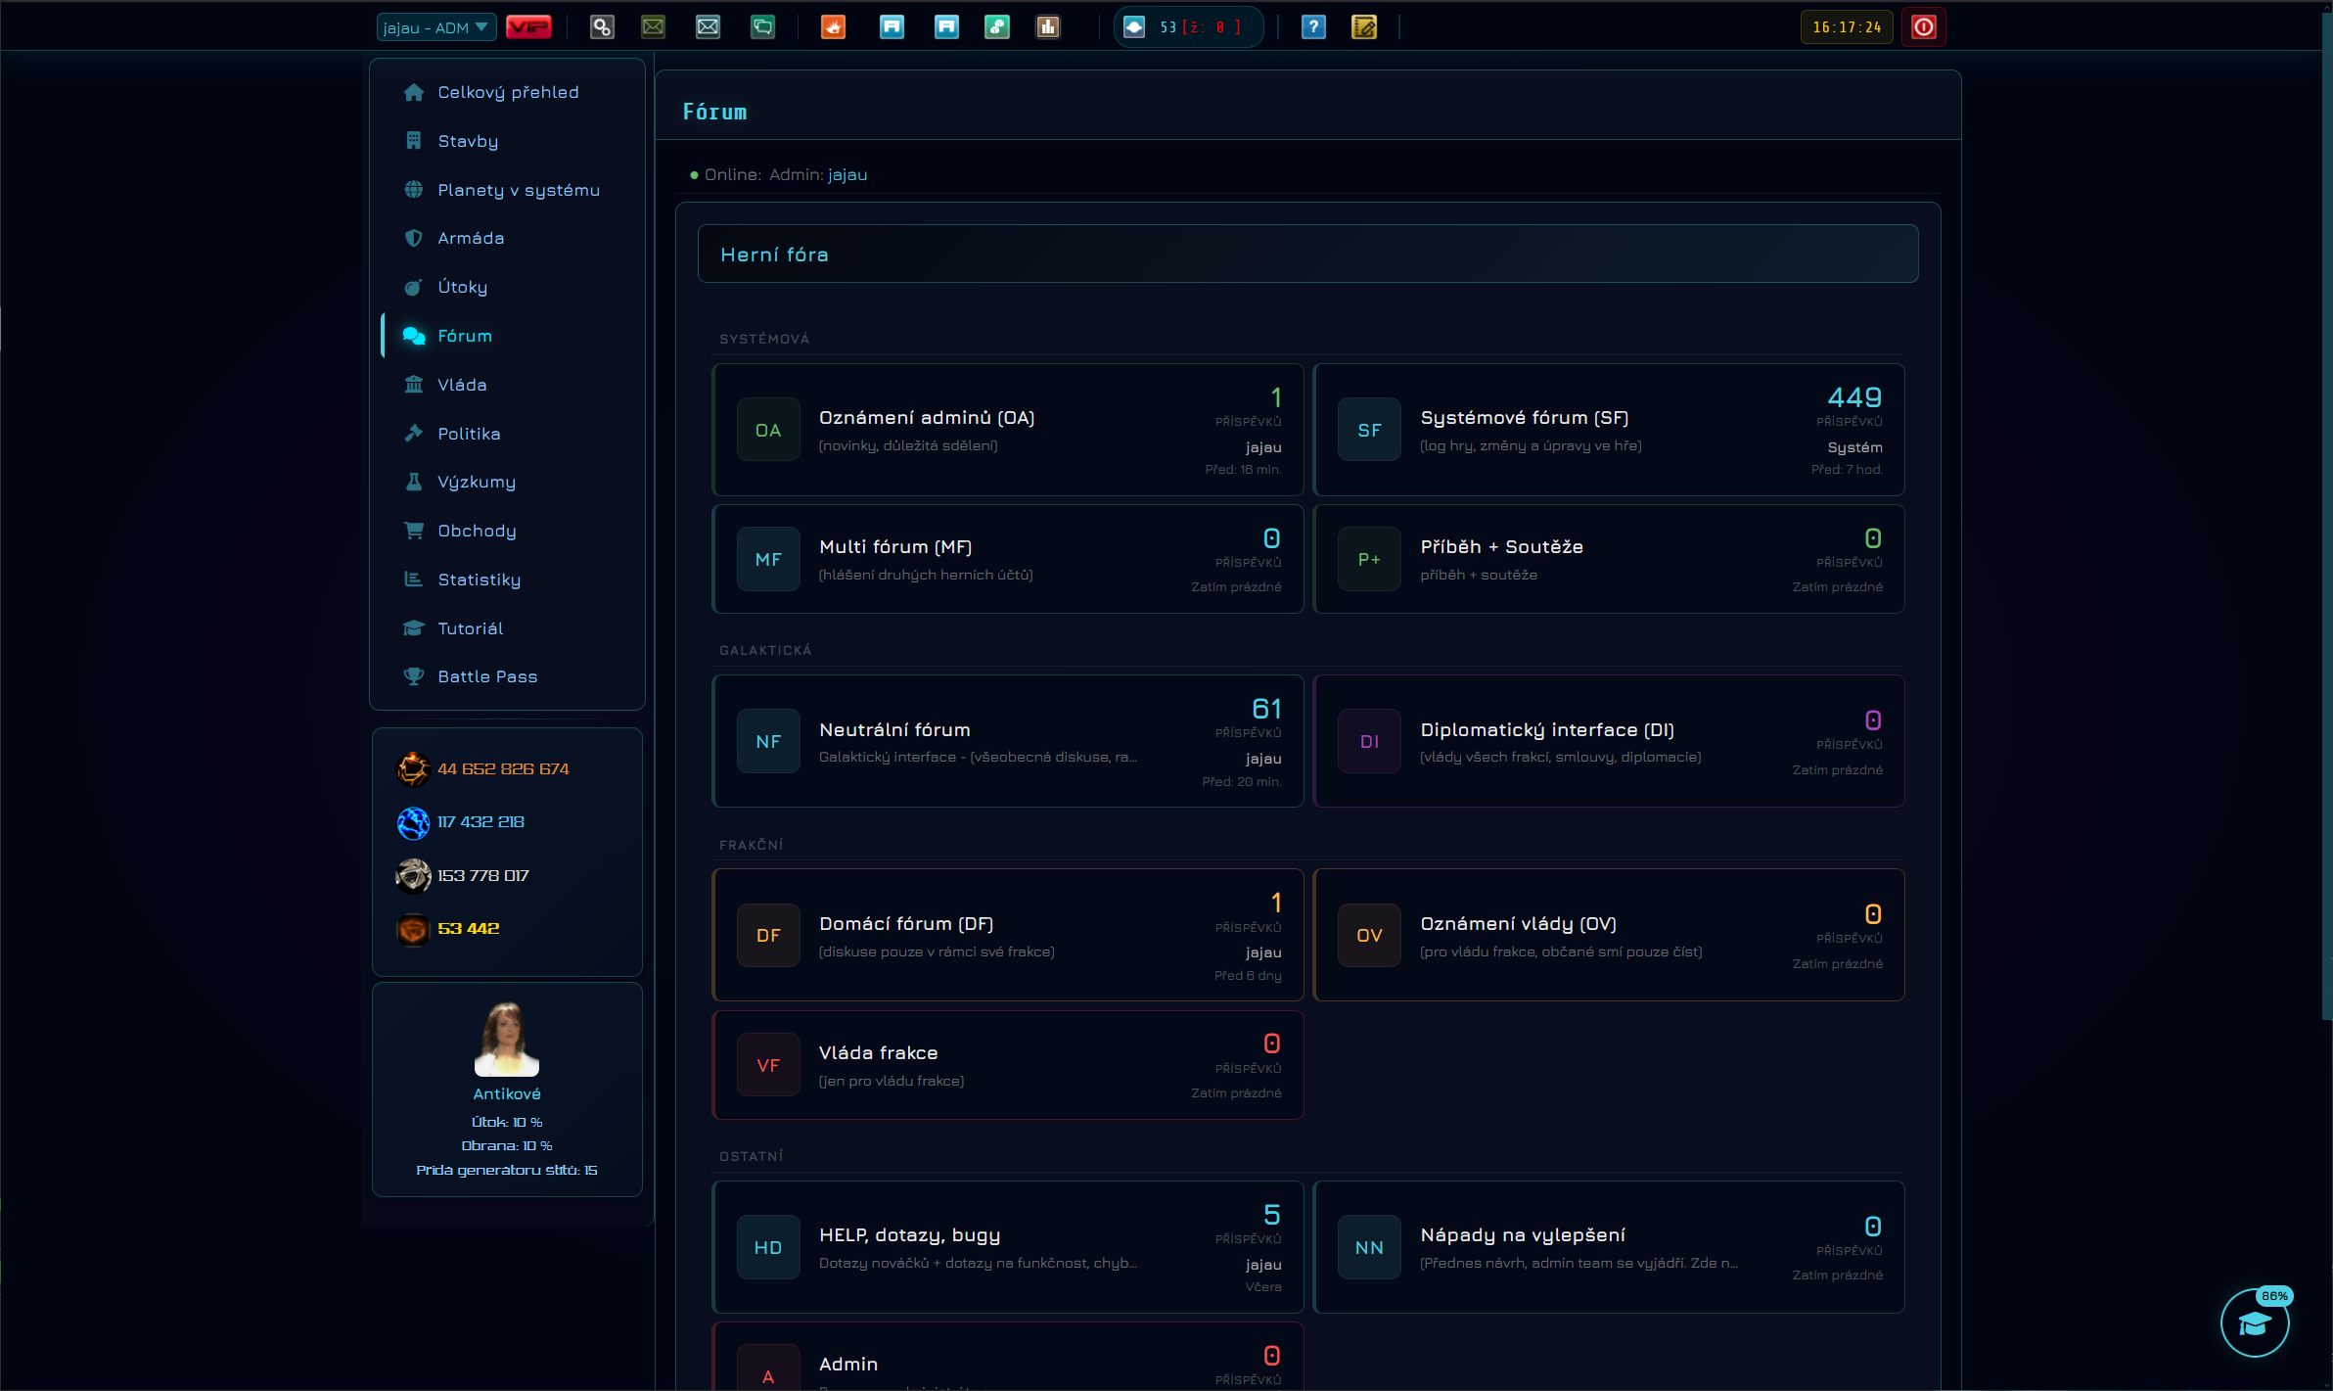Open the help question mark icon

coord(1313,27)
